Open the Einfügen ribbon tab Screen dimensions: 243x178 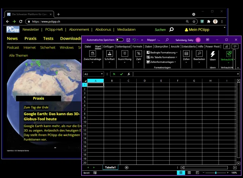[x=109, y=47]
